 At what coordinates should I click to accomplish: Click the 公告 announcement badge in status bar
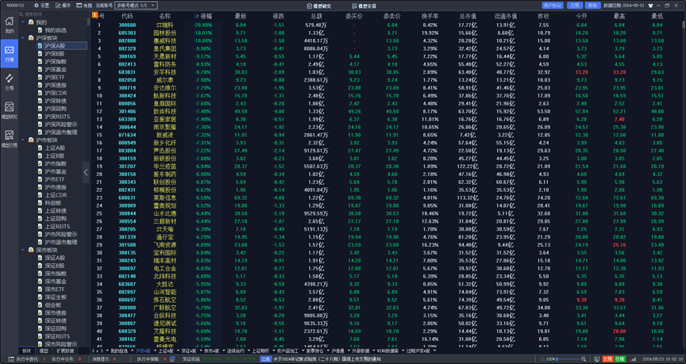265,359
